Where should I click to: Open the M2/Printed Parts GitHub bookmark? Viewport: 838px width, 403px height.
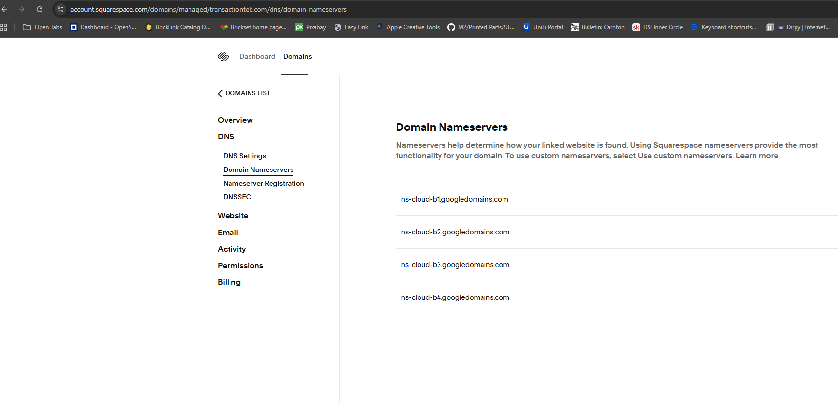(481, 27)
